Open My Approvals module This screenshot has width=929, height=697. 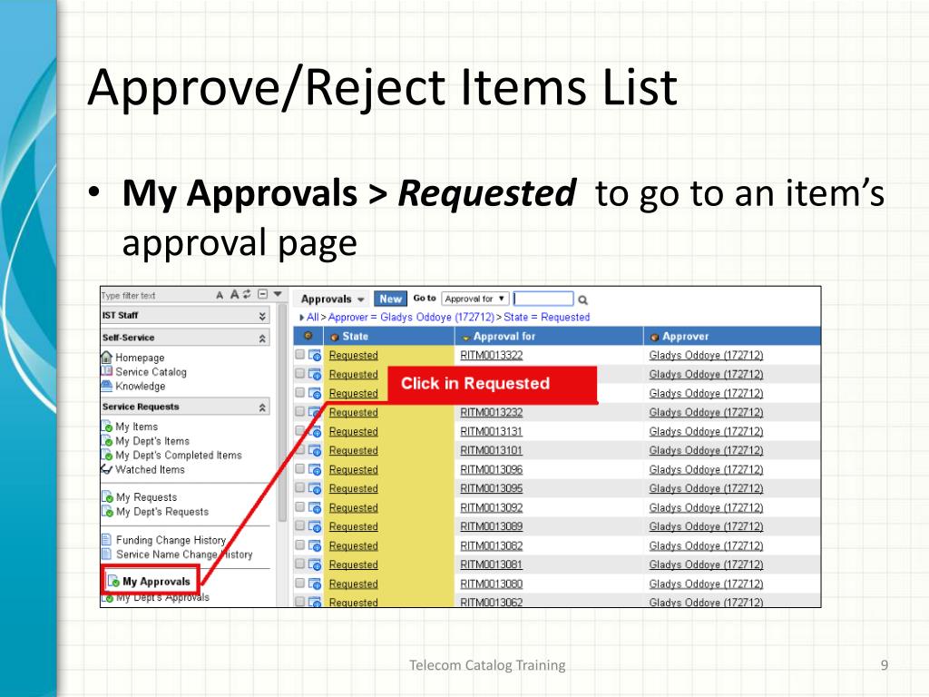156,582
